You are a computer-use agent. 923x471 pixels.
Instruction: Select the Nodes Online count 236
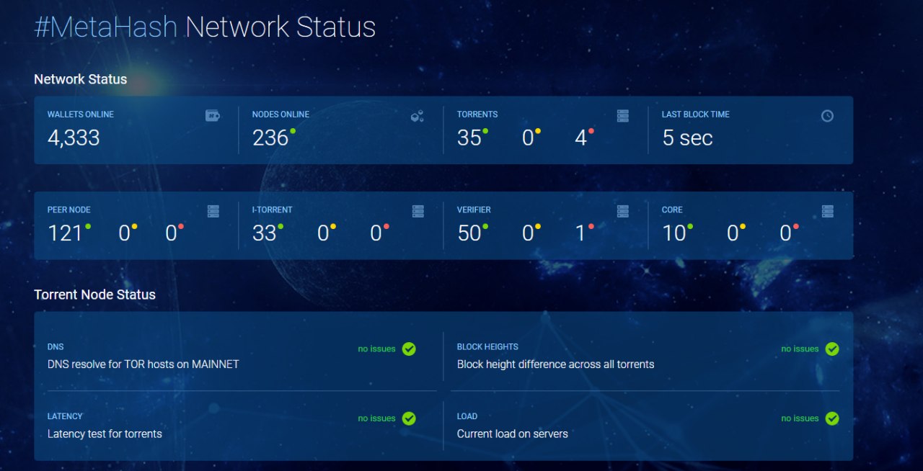point(270,138)
